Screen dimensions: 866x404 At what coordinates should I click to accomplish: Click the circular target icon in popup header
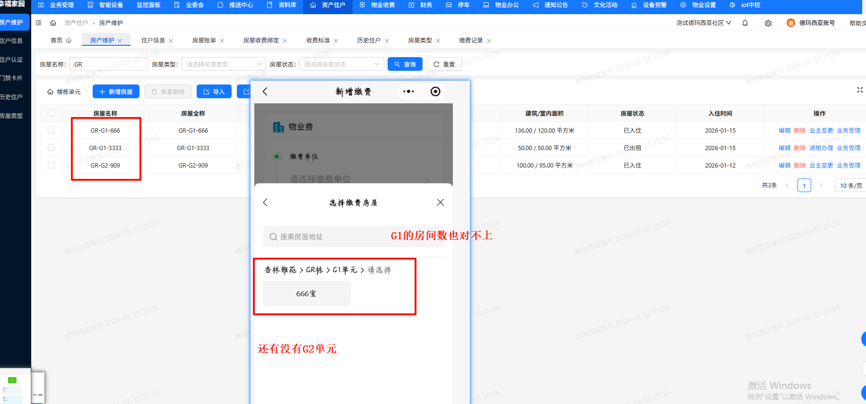[x=435, y=92]
